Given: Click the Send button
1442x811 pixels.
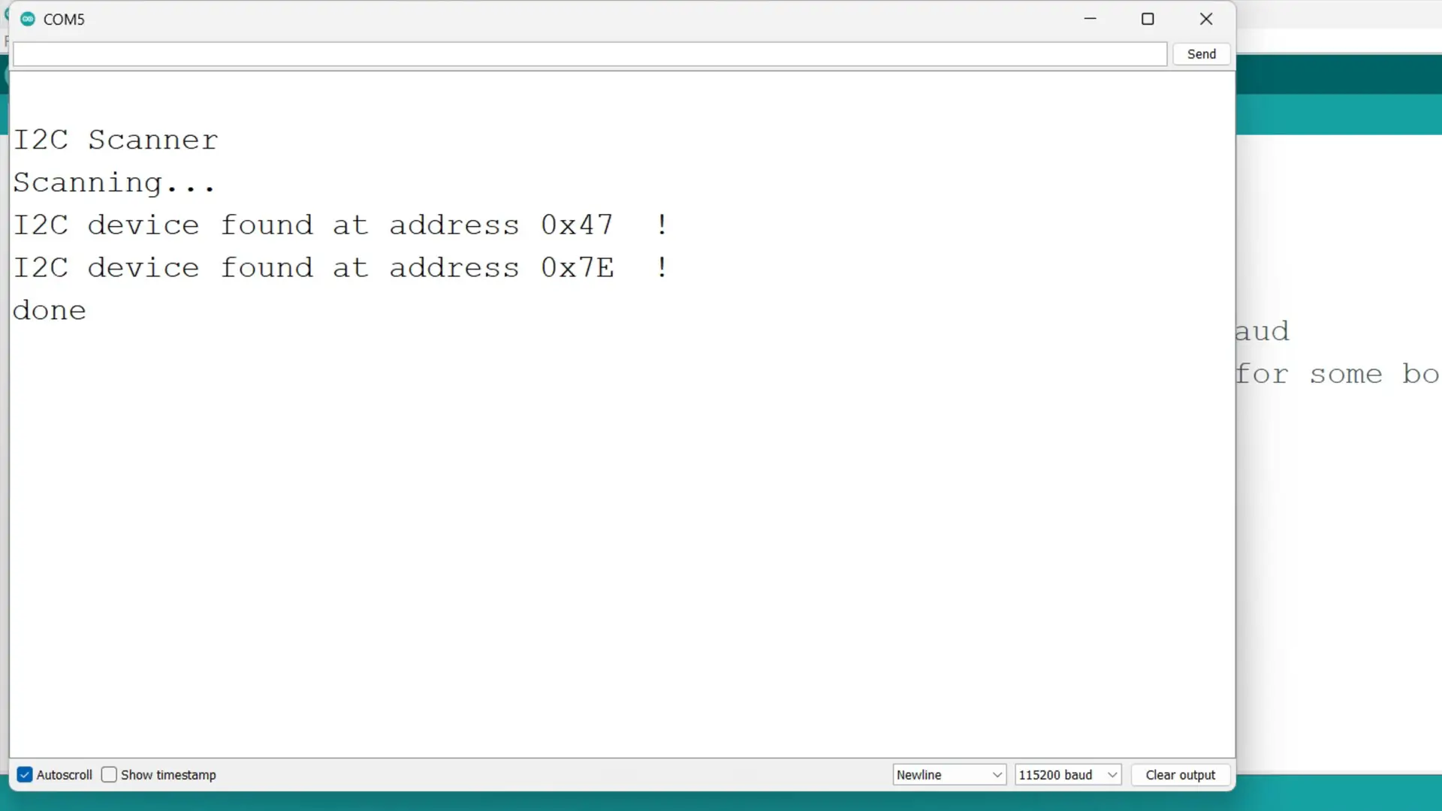Looking at the screenshot, I should (1202, 54).
